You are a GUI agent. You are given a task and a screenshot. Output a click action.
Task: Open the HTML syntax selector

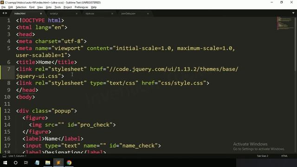[x=284, y=156]
